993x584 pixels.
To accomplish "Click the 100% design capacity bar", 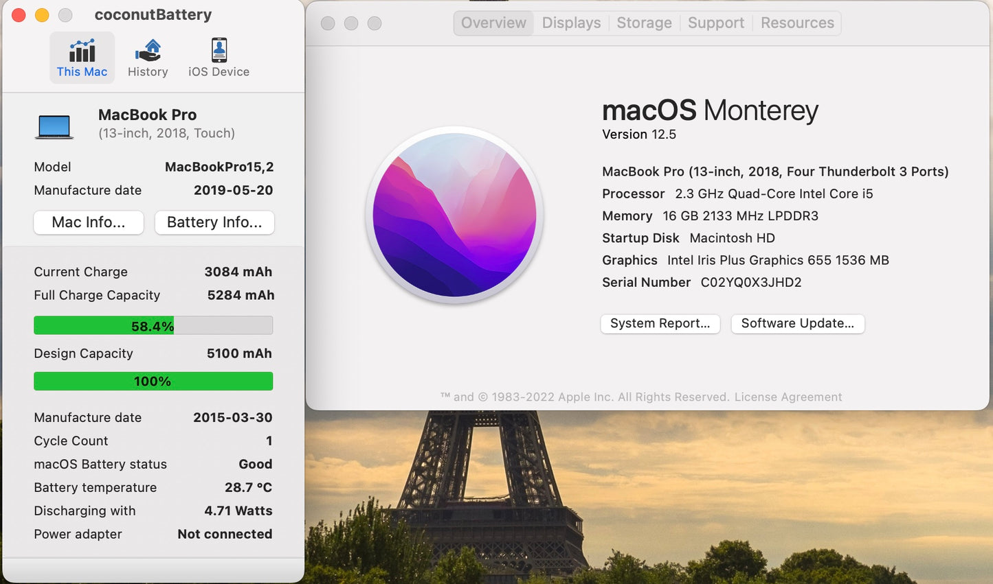I will click(x=153, y=382).
